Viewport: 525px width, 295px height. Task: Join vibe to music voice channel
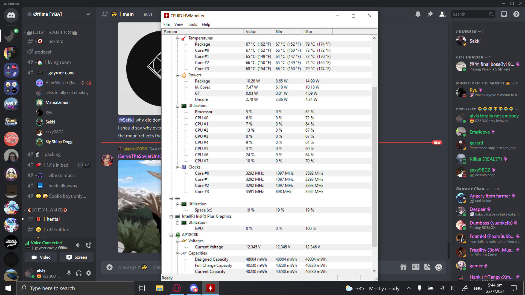pos(59,175)
